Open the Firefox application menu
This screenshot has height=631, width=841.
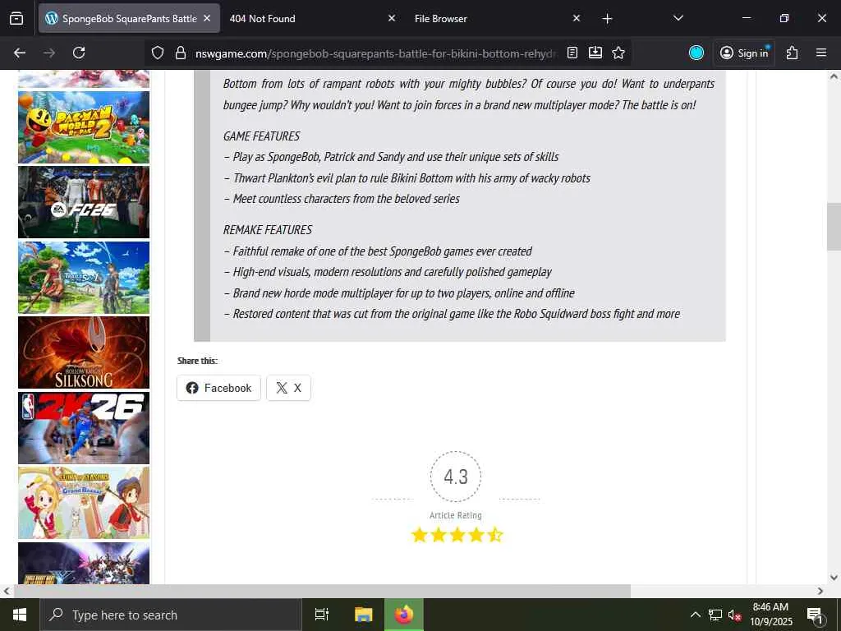821,53
